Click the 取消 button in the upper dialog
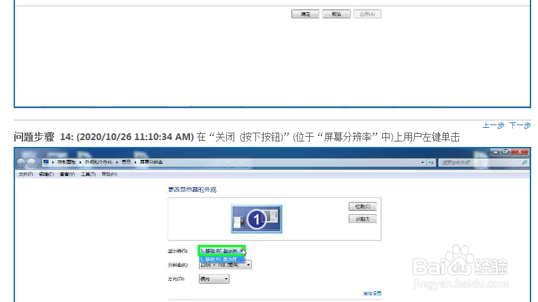538x302 pixels. (336, 14)
